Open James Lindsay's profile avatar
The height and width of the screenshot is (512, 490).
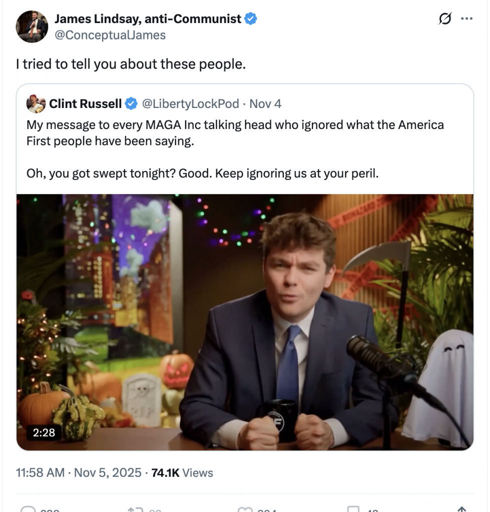coord(32,26)
